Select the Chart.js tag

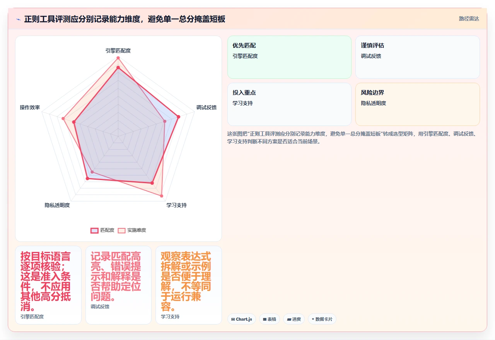pyautogui.click(x=242, y=319)
